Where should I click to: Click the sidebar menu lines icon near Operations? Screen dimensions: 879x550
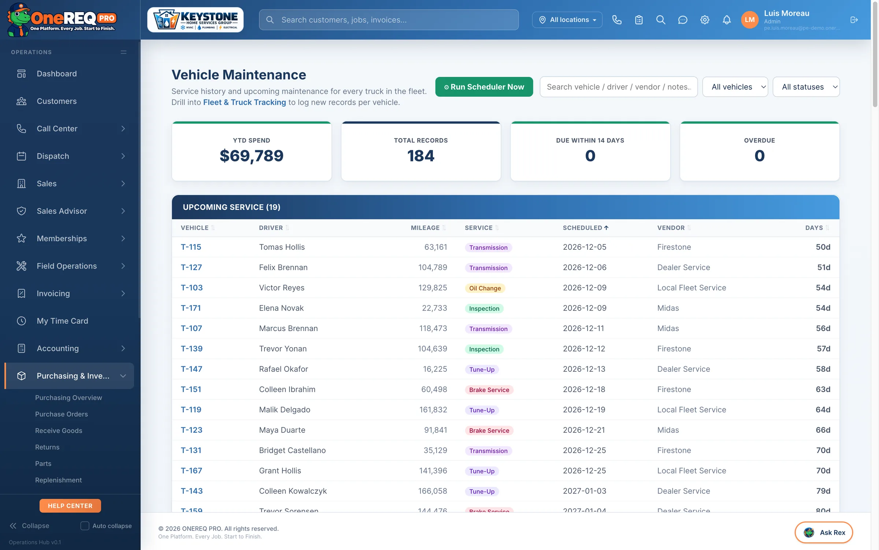pyautogui.click(x=123, y=52)
